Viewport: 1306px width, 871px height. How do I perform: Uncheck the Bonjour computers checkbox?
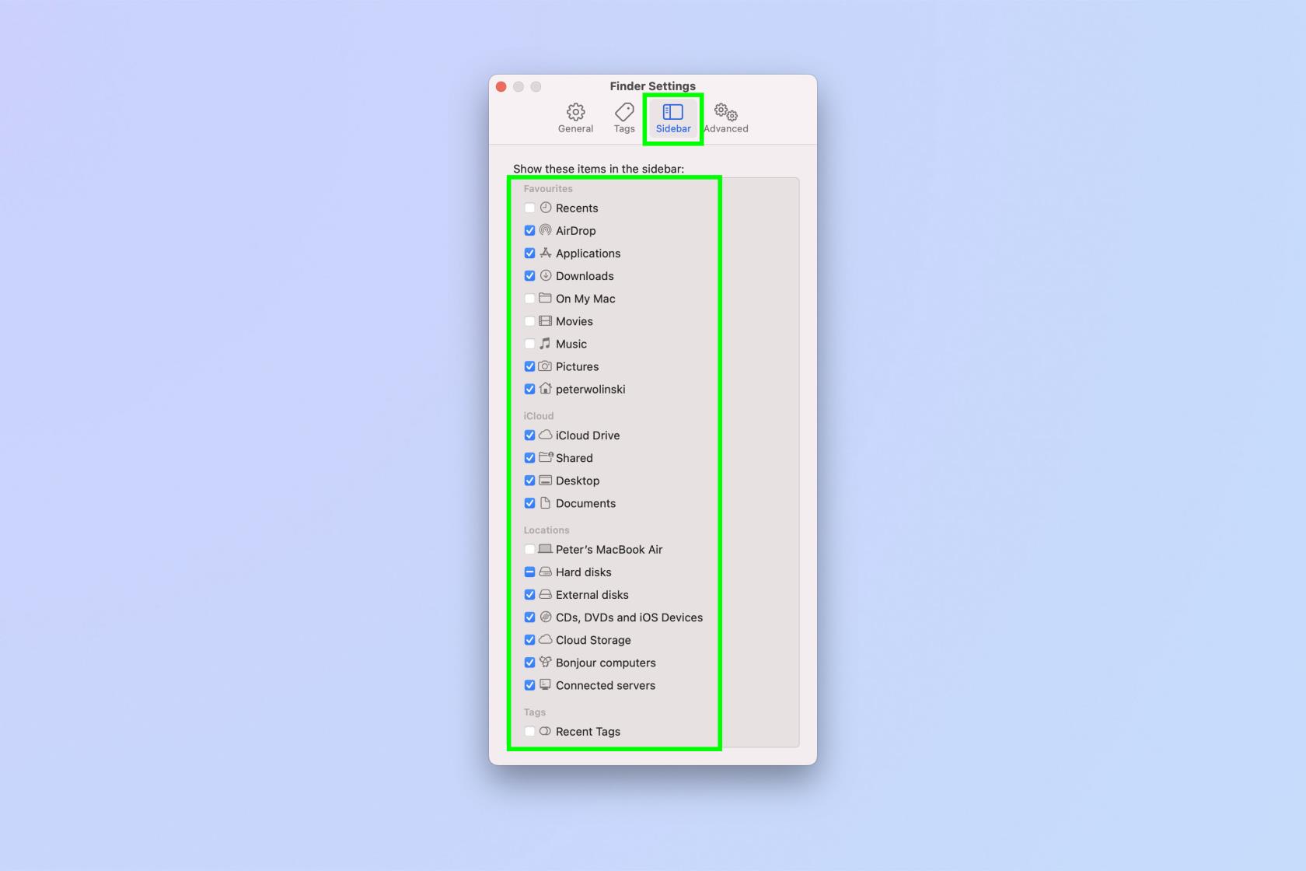(529, 662)
